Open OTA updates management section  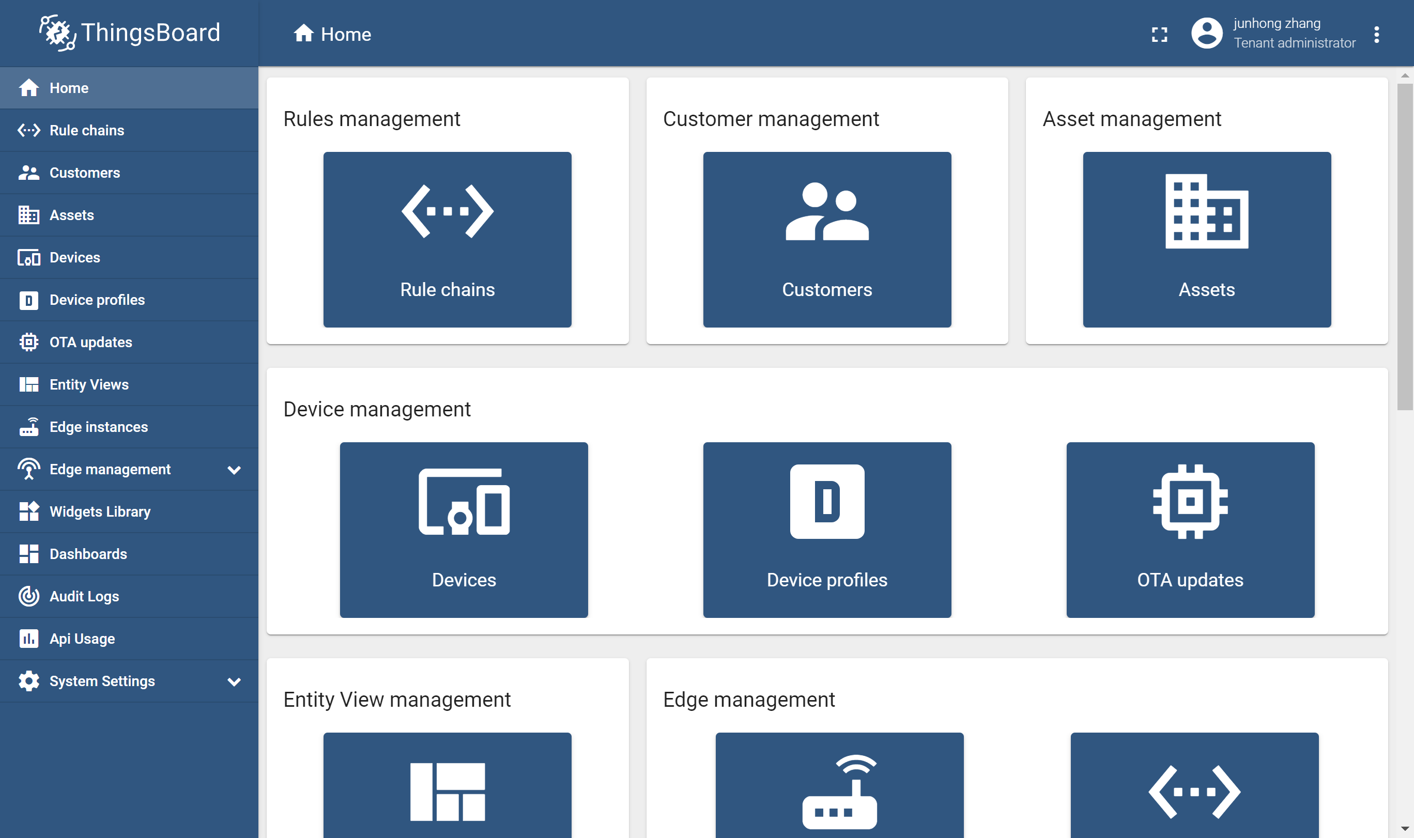click(x=1189, y=530)
